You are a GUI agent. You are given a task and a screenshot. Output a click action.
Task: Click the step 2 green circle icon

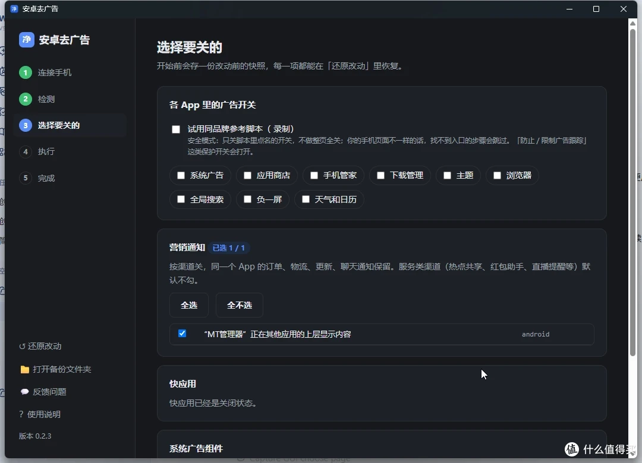[26, 99]
